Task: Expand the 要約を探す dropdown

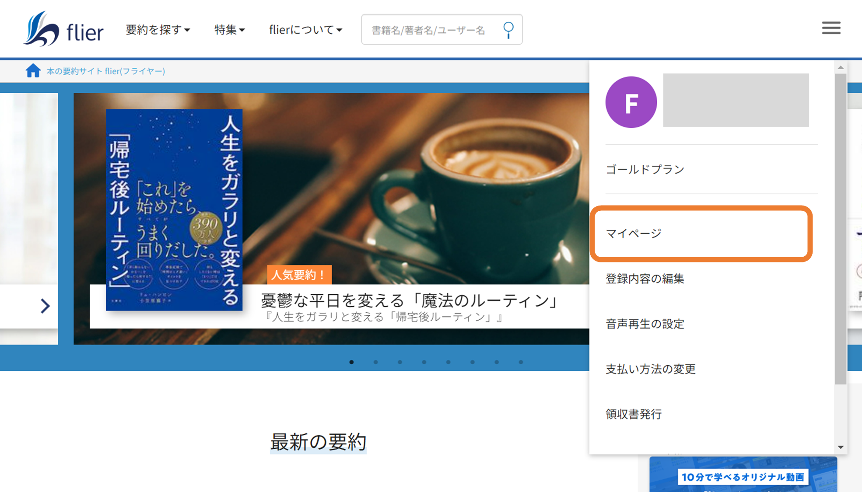Action: click(x=158, y=30)
